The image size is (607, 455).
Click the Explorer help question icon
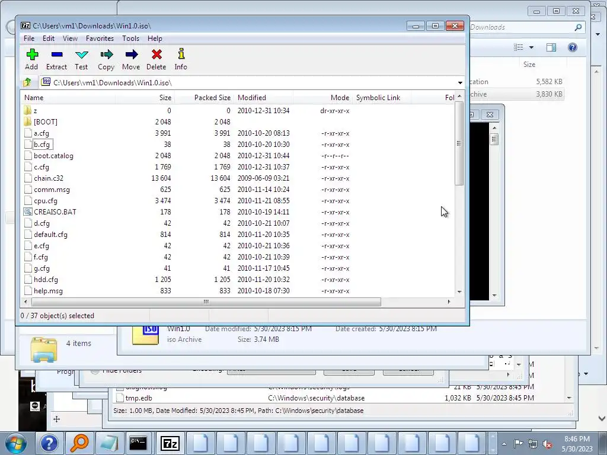[x=573, y=47]
